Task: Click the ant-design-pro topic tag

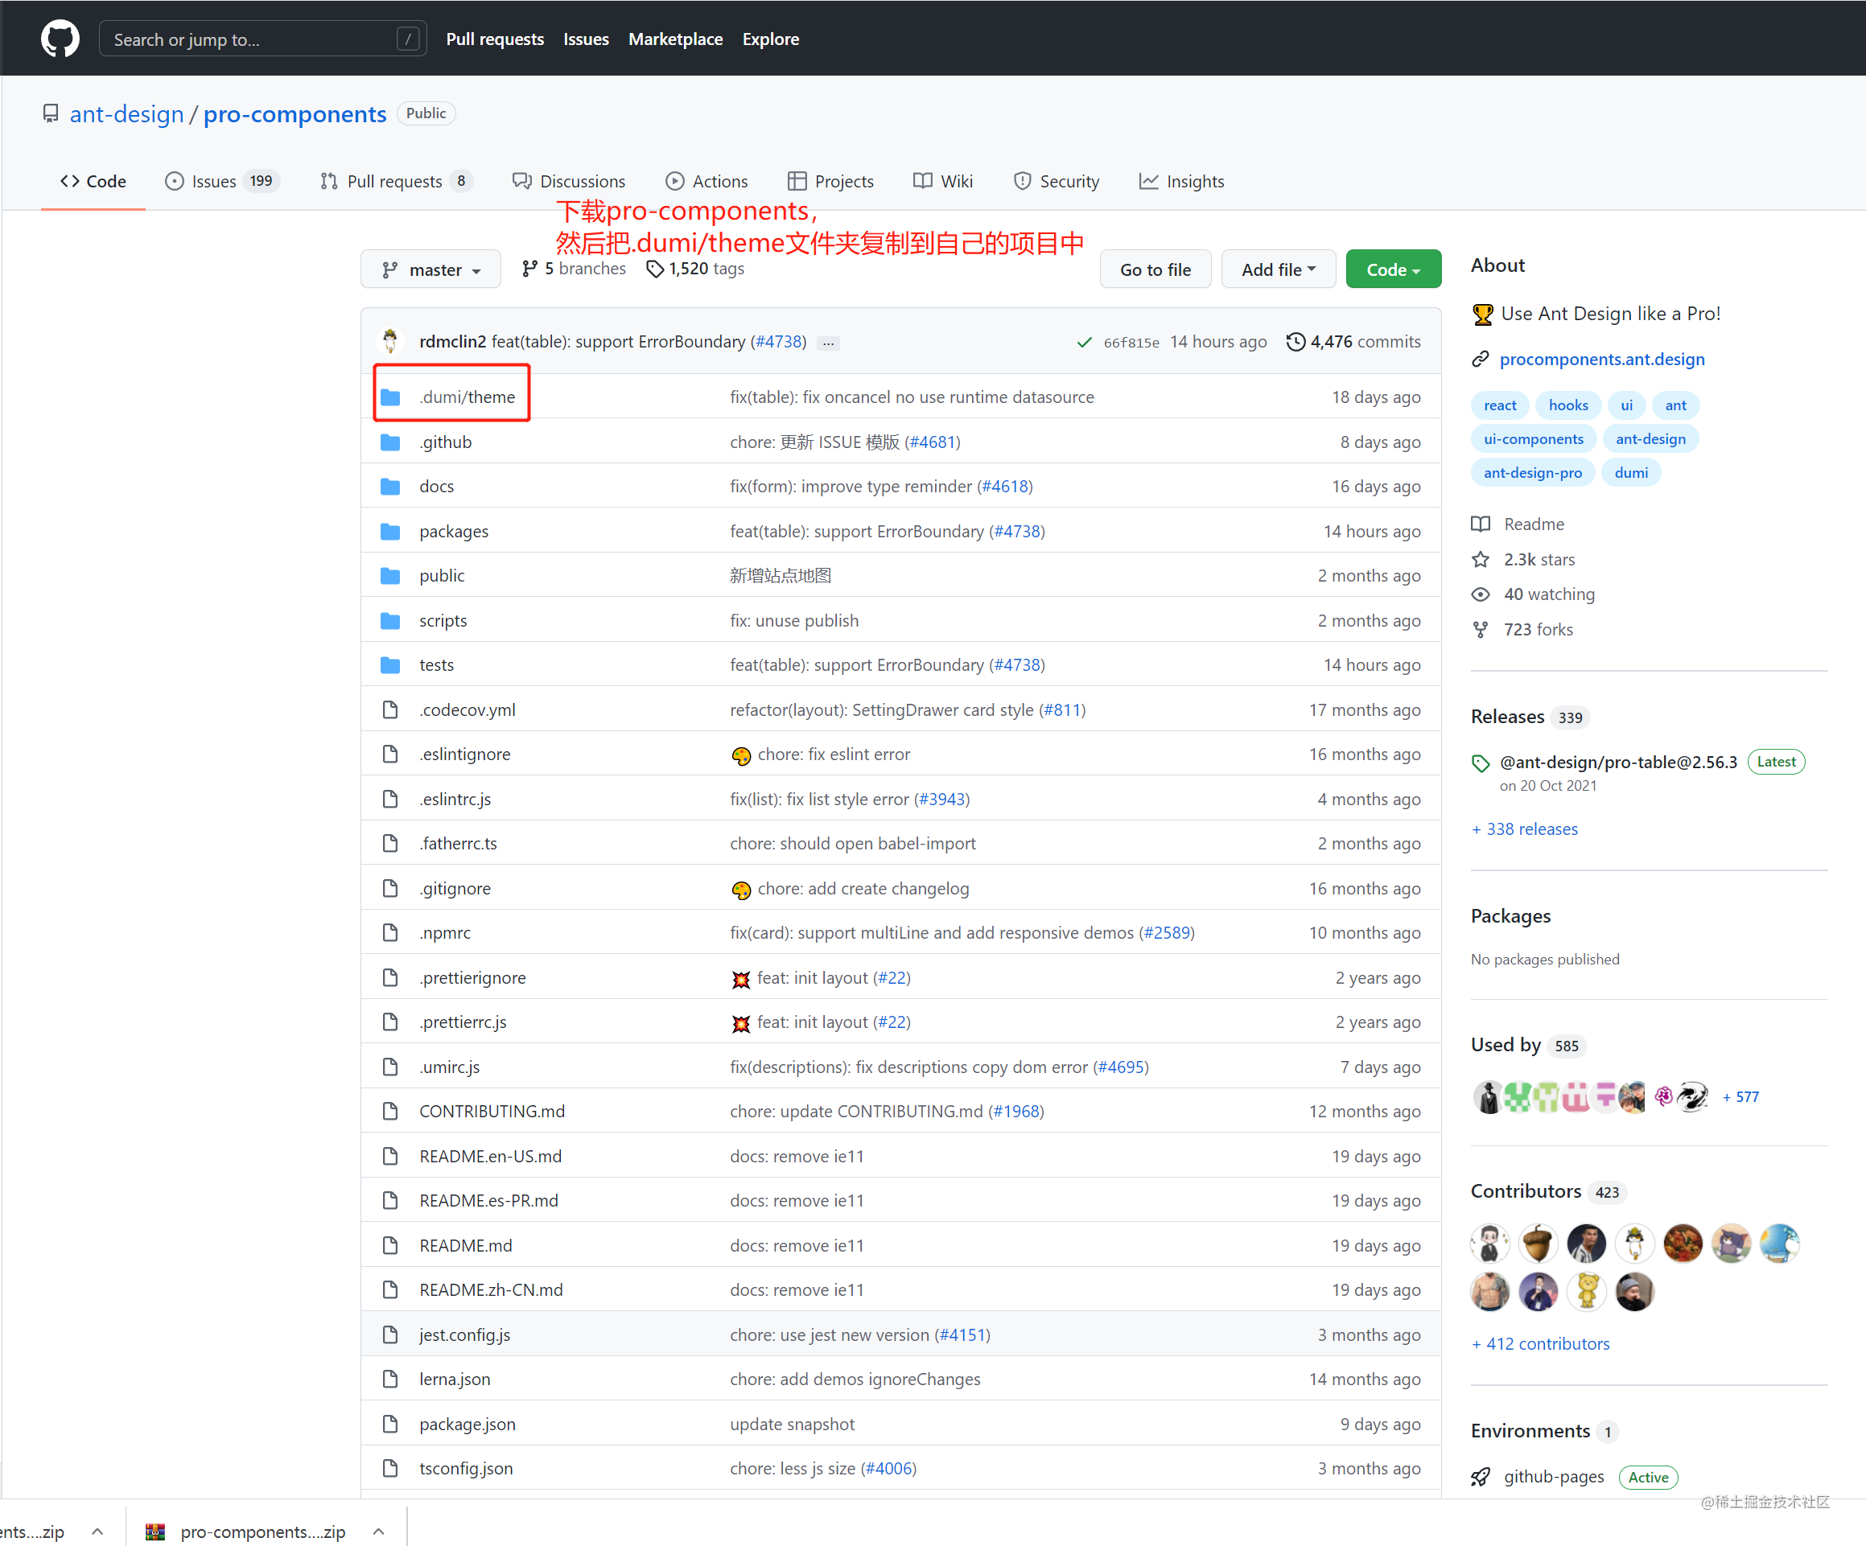Action: tap(1533, 473)
